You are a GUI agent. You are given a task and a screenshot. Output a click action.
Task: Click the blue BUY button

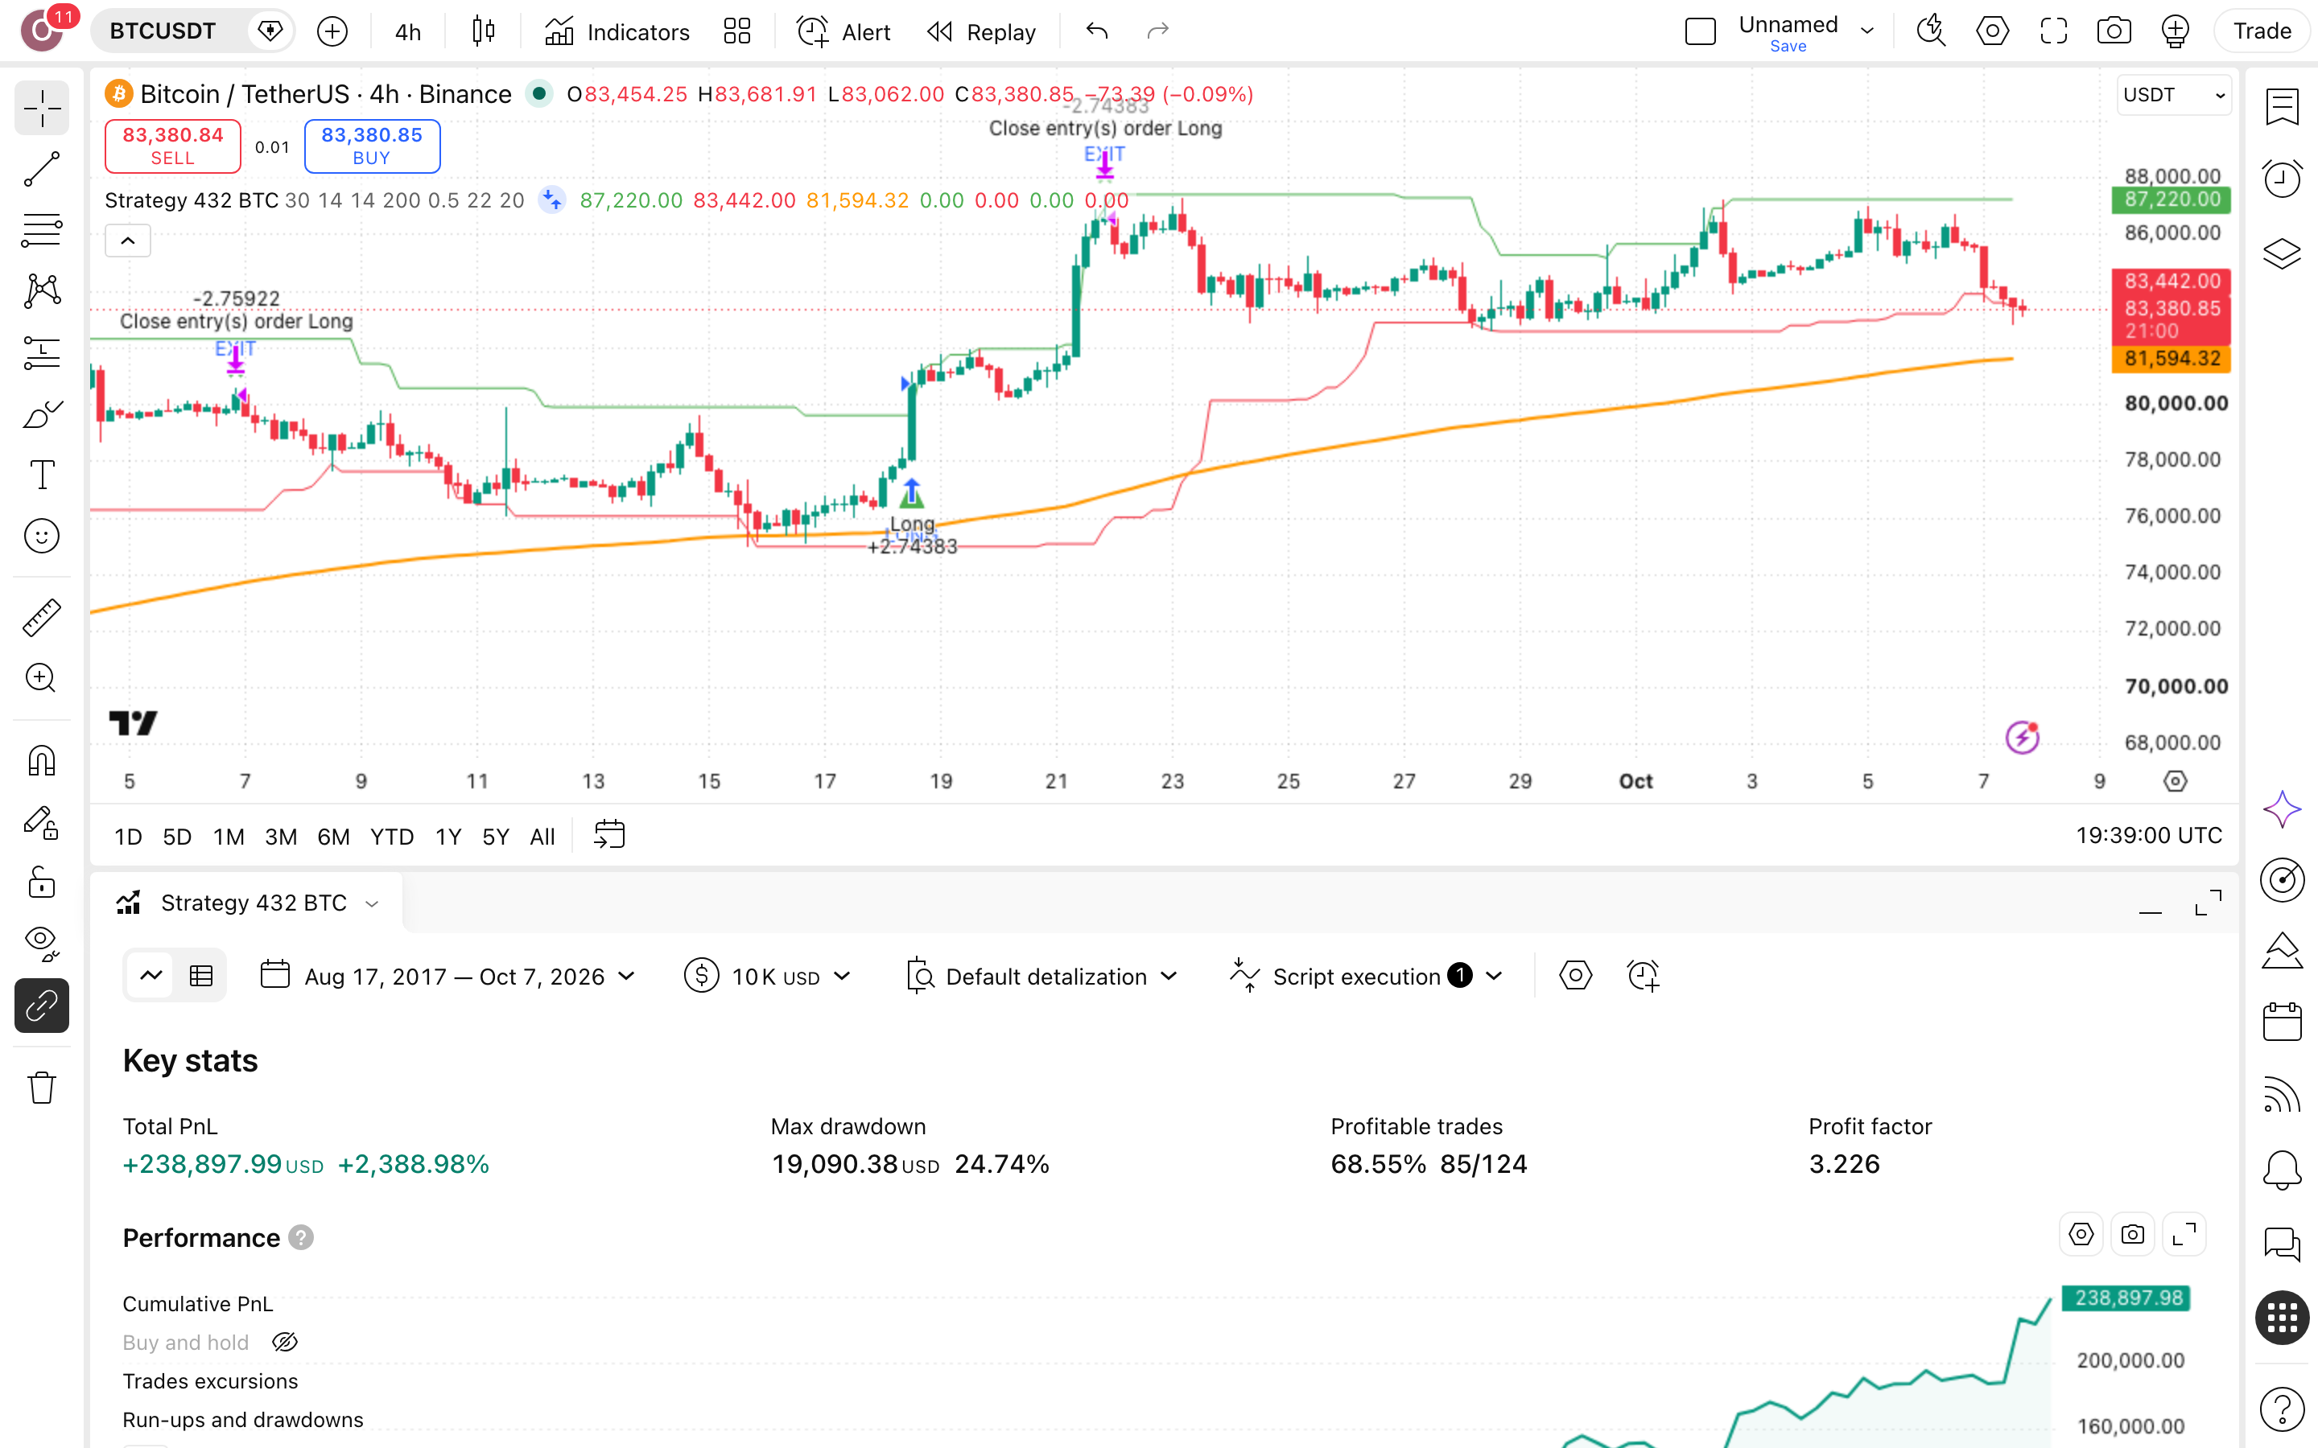pyautogui.click(x=372, y=146)
